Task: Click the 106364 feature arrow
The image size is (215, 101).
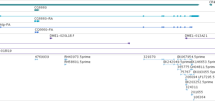Action: point(194,100)
